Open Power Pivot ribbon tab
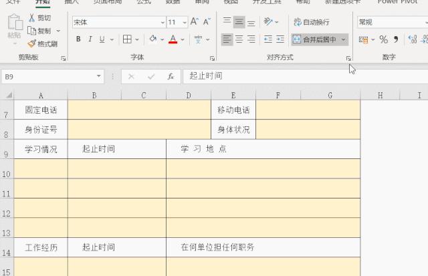Image resolution: width=428 pixels, height=276 pixels. pos(397,2)
